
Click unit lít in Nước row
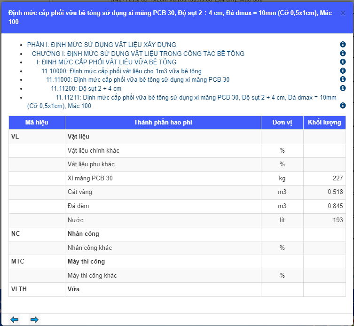pyautogui.click(x=282, y=220)
